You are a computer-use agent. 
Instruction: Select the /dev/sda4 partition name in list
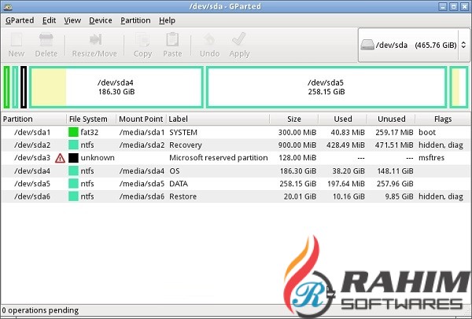32,171
